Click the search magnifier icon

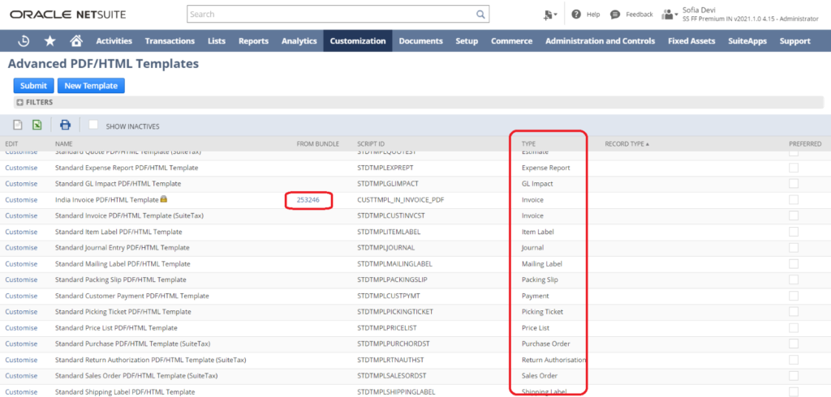pyautogui.click(x=481, y=15)
